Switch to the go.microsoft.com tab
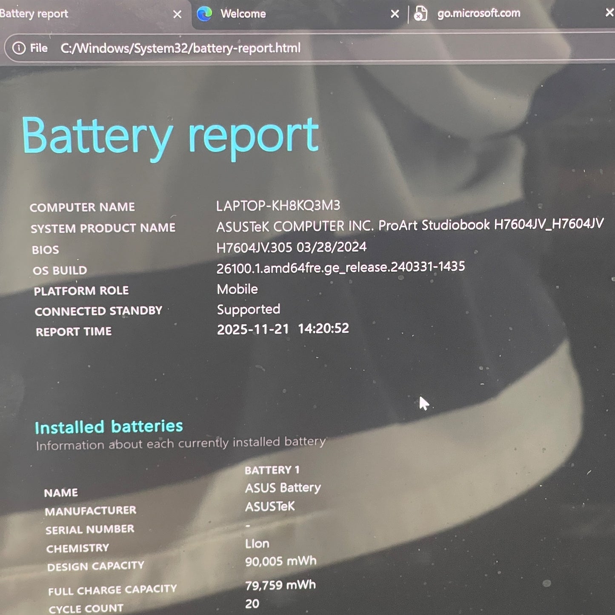Viewport: 615px width, 615px height. (478, 13)
